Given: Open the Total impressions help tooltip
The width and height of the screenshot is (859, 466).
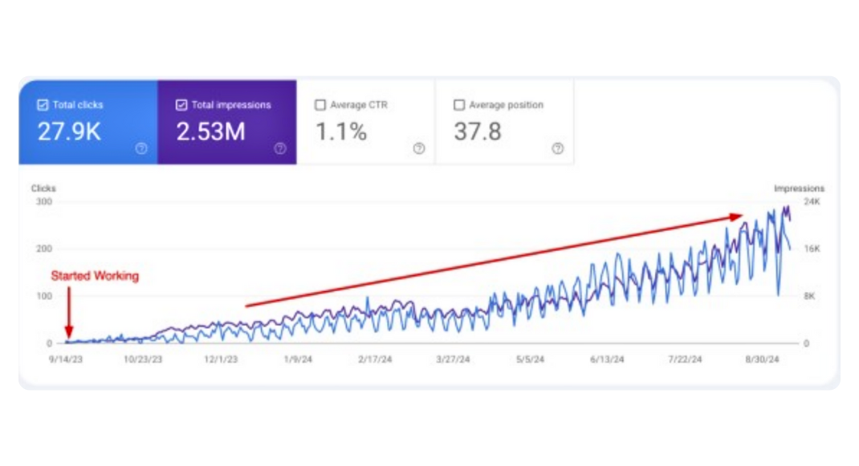Looking at the screenshot, I should [x=280, y=149].
